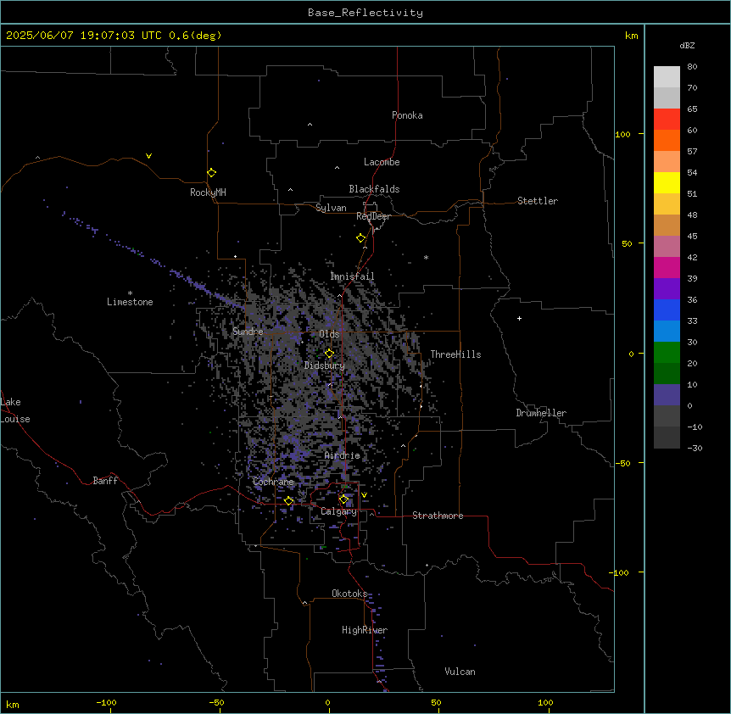This screenshot has height=714, width=731.
Task: Select the legend value -30
Action: click(695, 448)
